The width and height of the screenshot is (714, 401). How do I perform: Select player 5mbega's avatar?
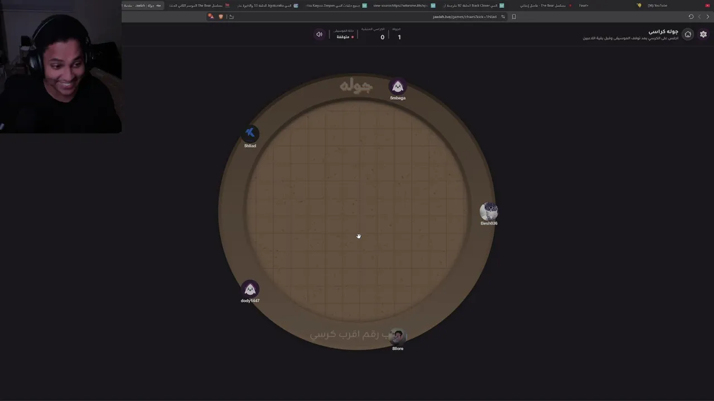click(398, 86)
